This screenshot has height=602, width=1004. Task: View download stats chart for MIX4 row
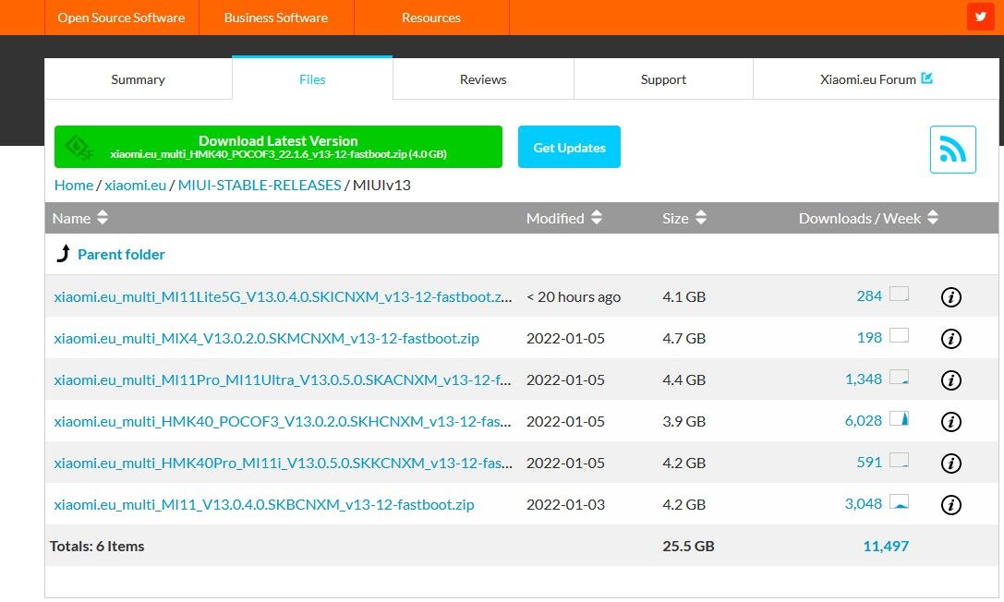pos(899,336)
